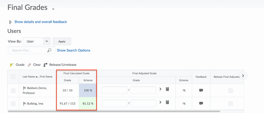Click the Grade toolbar action
Screen dimensions: 264x113
(17, 65)
